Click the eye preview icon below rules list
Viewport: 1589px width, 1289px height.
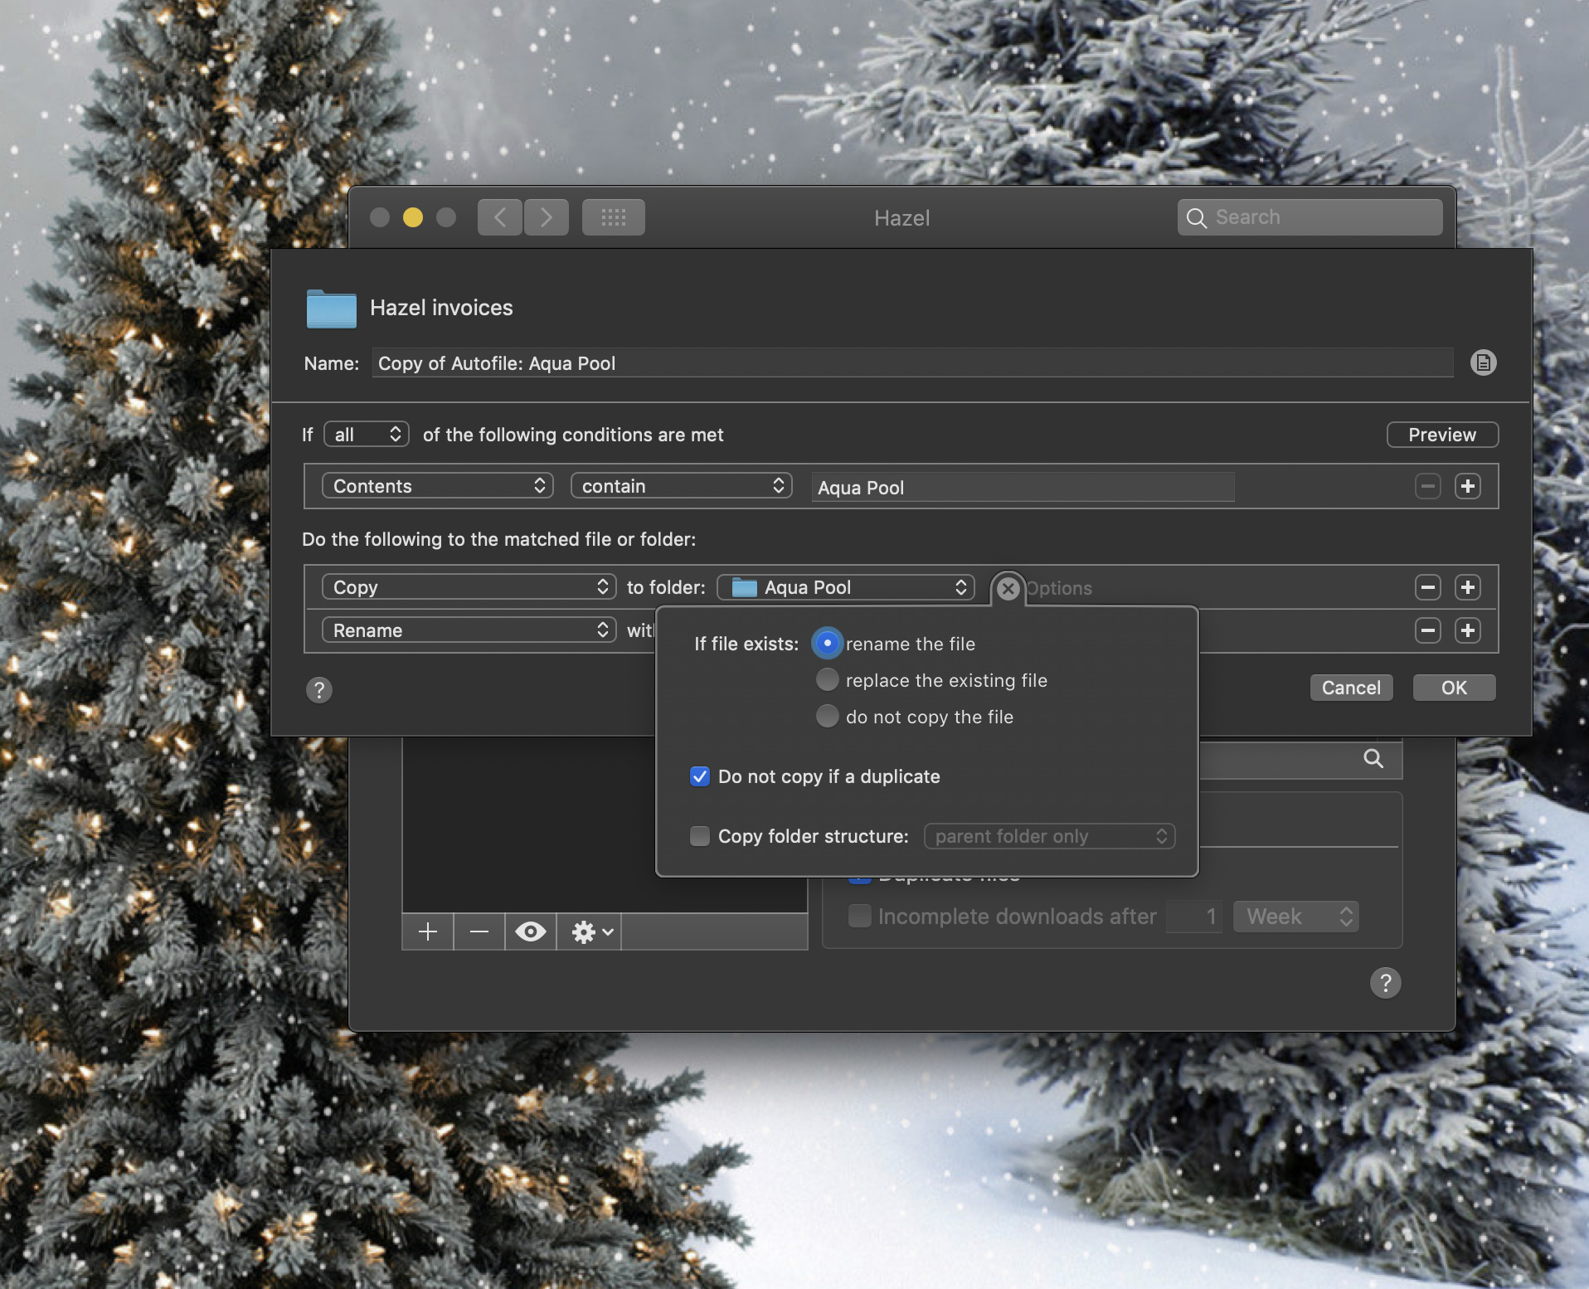530,931
